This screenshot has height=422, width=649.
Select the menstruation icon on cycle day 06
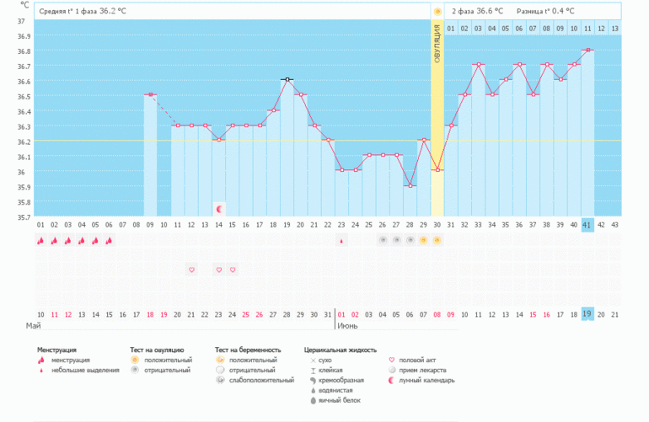109,240
